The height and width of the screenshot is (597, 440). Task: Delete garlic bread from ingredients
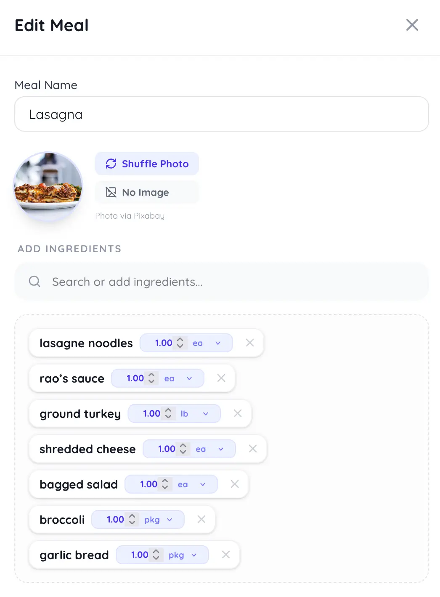(226, 555)
